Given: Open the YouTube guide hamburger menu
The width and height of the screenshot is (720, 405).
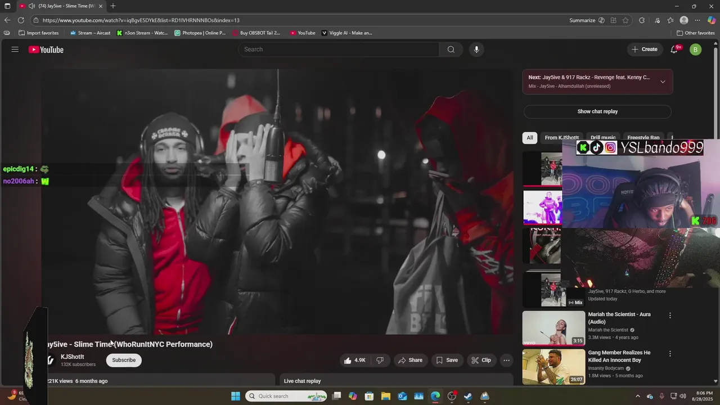Looking at the screenshot, I should point(15,49).
